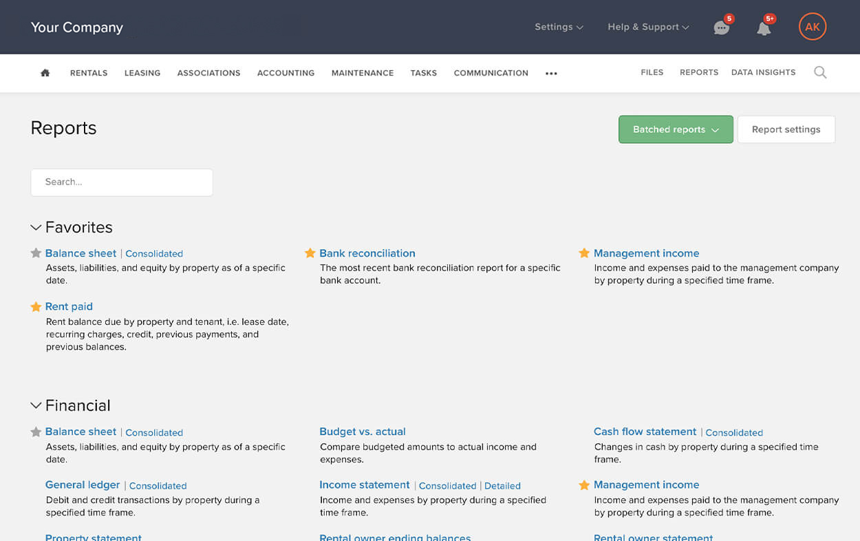Collapse the Financial section

[36, 406]
